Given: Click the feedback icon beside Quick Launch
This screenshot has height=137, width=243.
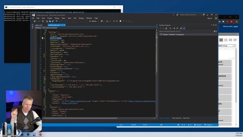Looking at the screenshot, I should coord(177,15).
